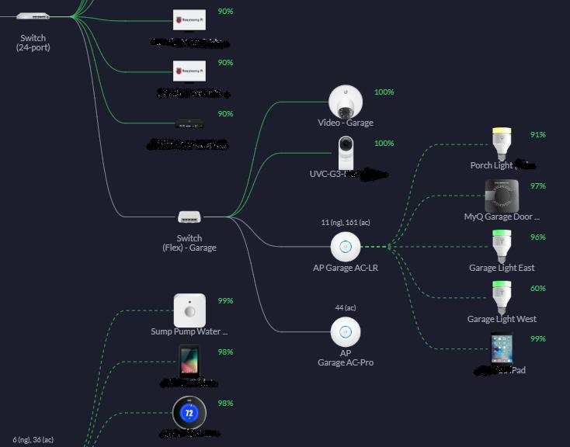Click the Nest thermostat icon showing 72
This screenshot has width=570, height=447.
[189, 413]
